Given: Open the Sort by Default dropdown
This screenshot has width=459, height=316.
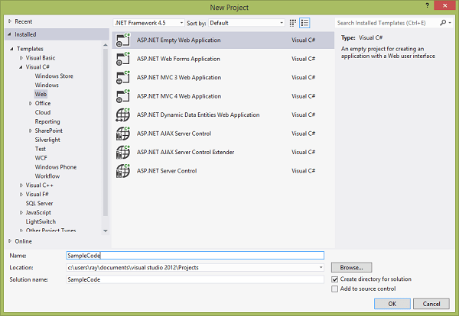Looking at the screenshot, I should [246, 23].
